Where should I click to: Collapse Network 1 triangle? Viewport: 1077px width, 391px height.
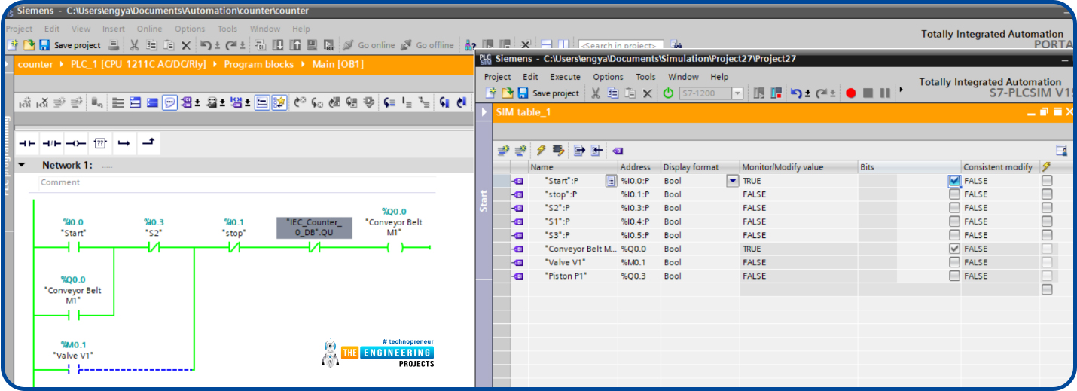22,165
